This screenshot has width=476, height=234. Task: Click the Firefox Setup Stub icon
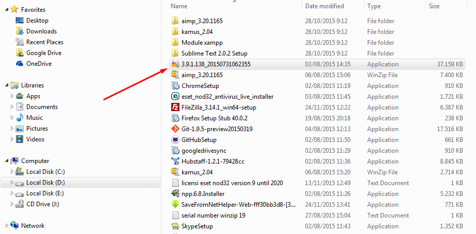[175, 118]
